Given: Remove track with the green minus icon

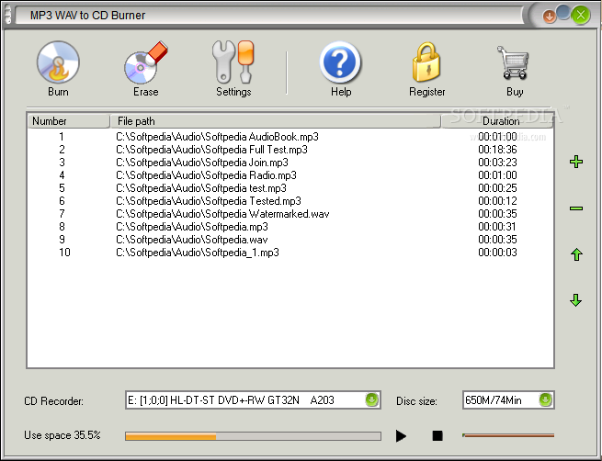Looking at the screenshot, I should [x=576, y=208].
